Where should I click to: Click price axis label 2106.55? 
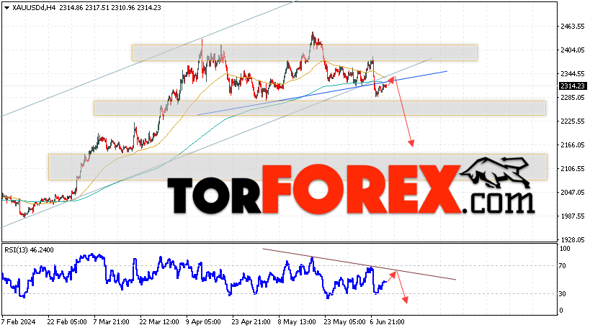[572, 168]
